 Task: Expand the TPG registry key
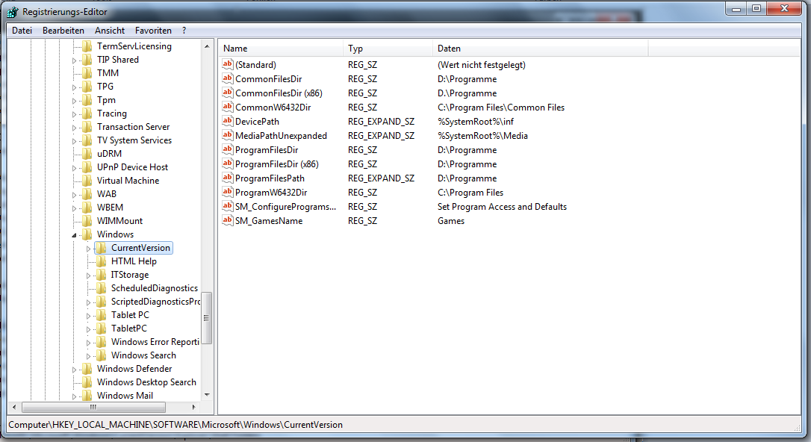[74, 87]
